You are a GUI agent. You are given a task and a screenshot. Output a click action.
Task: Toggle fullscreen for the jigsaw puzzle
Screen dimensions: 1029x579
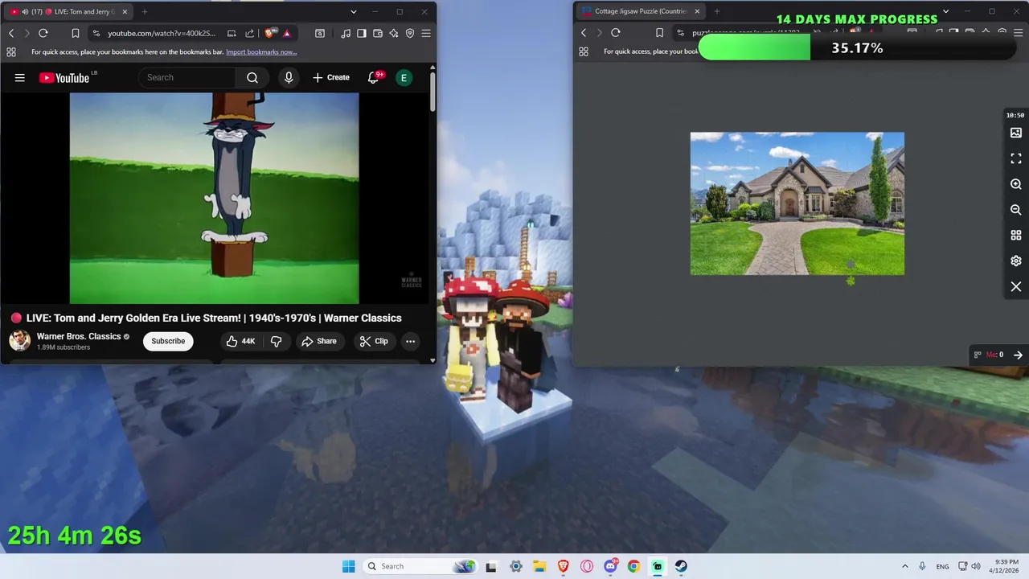(1016, 158)
